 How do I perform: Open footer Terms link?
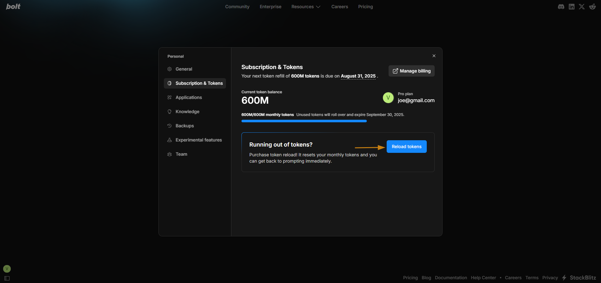pos(532,278)
